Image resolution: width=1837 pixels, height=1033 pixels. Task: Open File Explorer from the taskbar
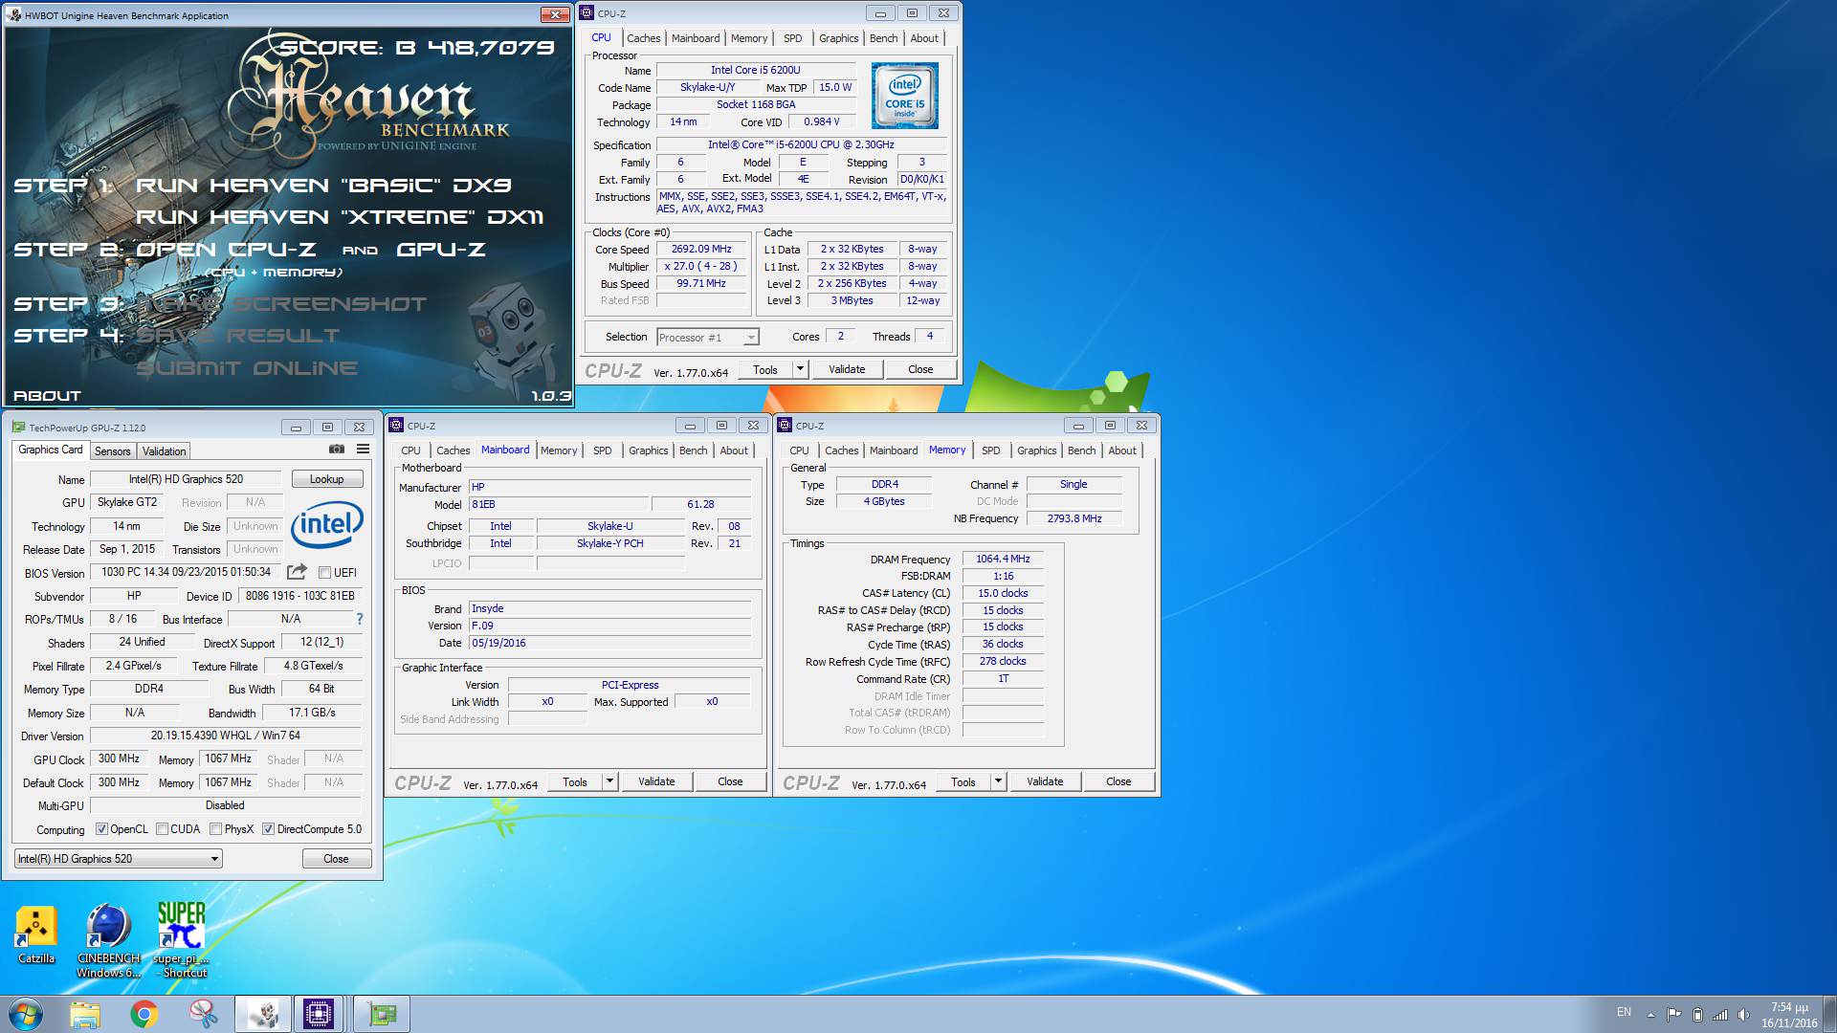[x=85, y=1014]
